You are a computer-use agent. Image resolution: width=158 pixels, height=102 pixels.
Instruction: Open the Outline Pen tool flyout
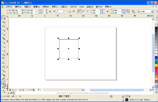point(3,83)
